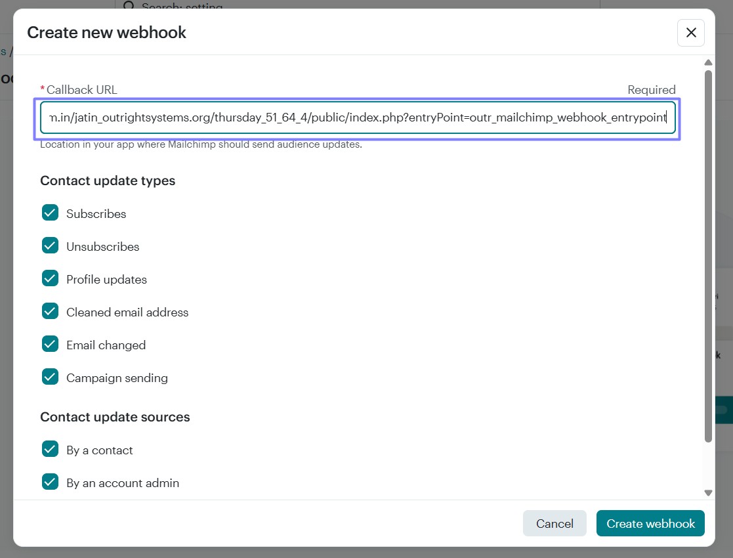Image resolution: width=733 pixels, height=558 pixels.
Task: Close the Create new webhook dialog
Action: 690,33
